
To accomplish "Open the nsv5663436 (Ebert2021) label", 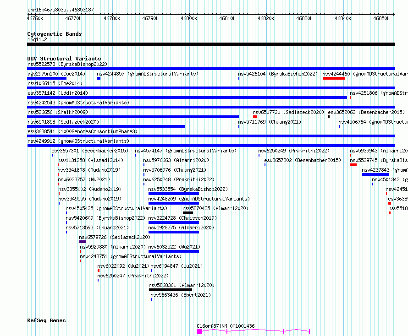I will (x=181, y=295).
